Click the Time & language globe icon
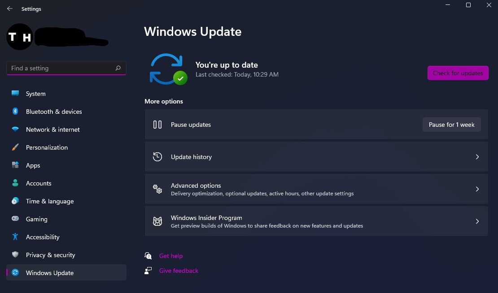Viewport: 498px width, 293px height. tap(15, 201)
